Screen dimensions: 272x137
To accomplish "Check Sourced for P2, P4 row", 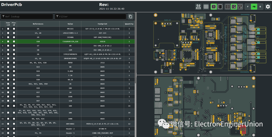I will [8, 133].
